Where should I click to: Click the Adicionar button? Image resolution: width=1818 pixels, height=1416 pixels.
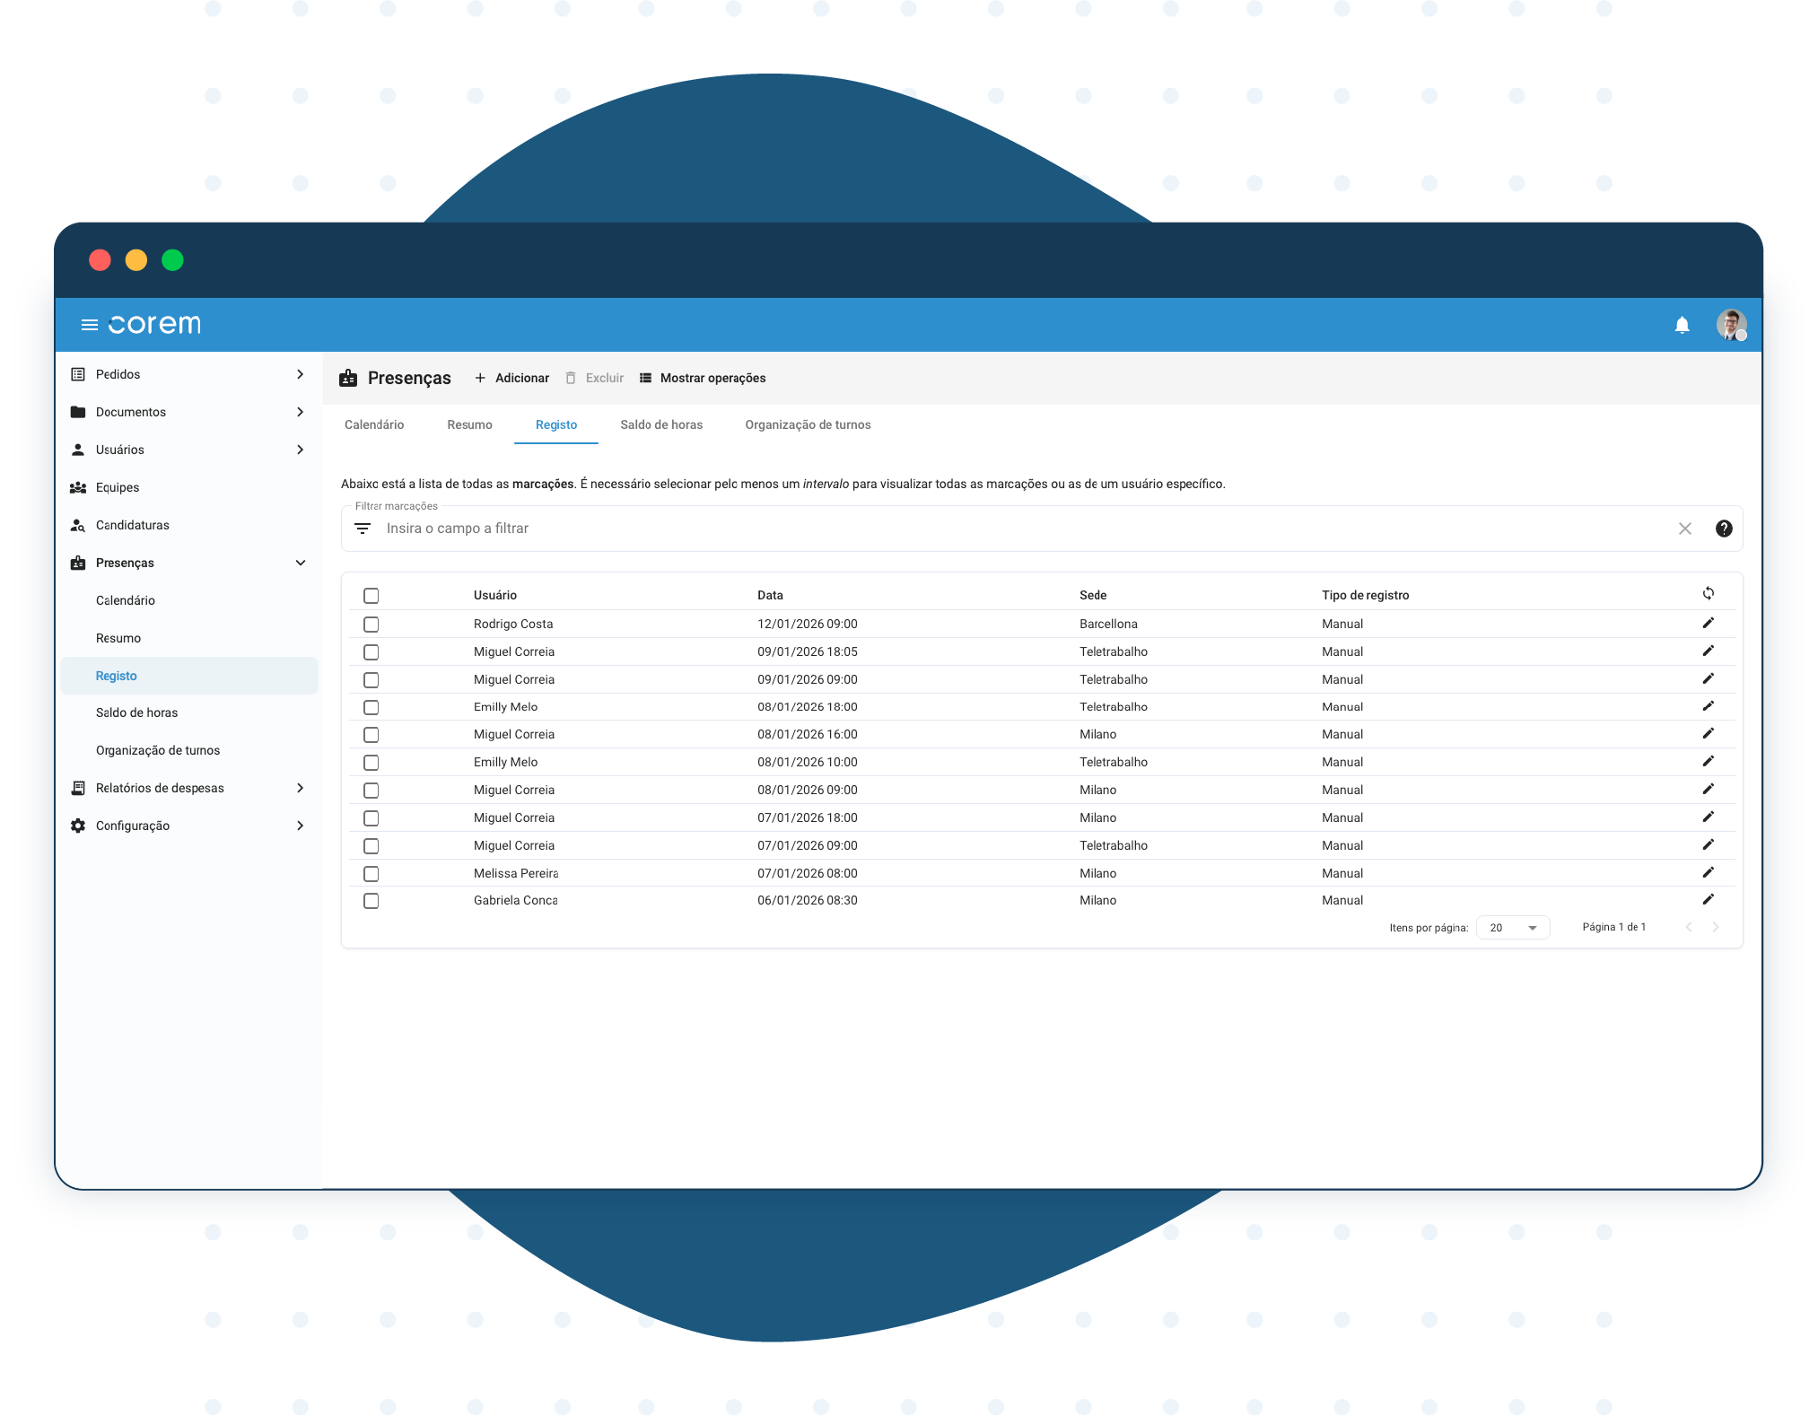(511, 378)
